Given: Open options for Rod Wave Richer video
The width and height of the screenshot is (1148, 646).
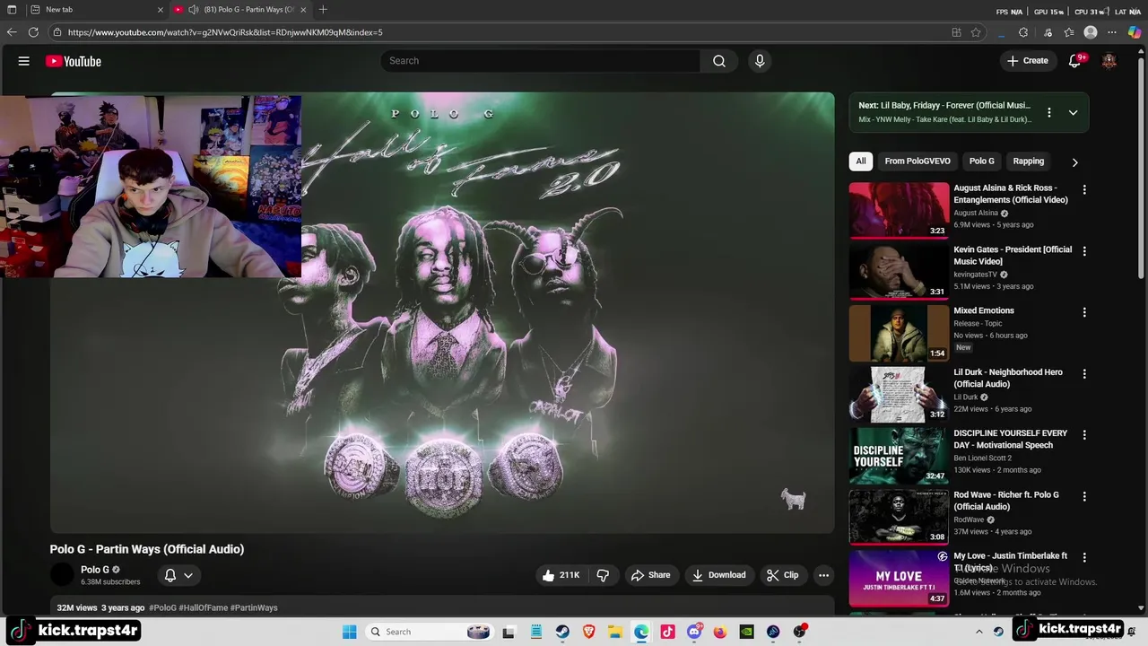Looking at the screenshot, I should pos(1084,496).
